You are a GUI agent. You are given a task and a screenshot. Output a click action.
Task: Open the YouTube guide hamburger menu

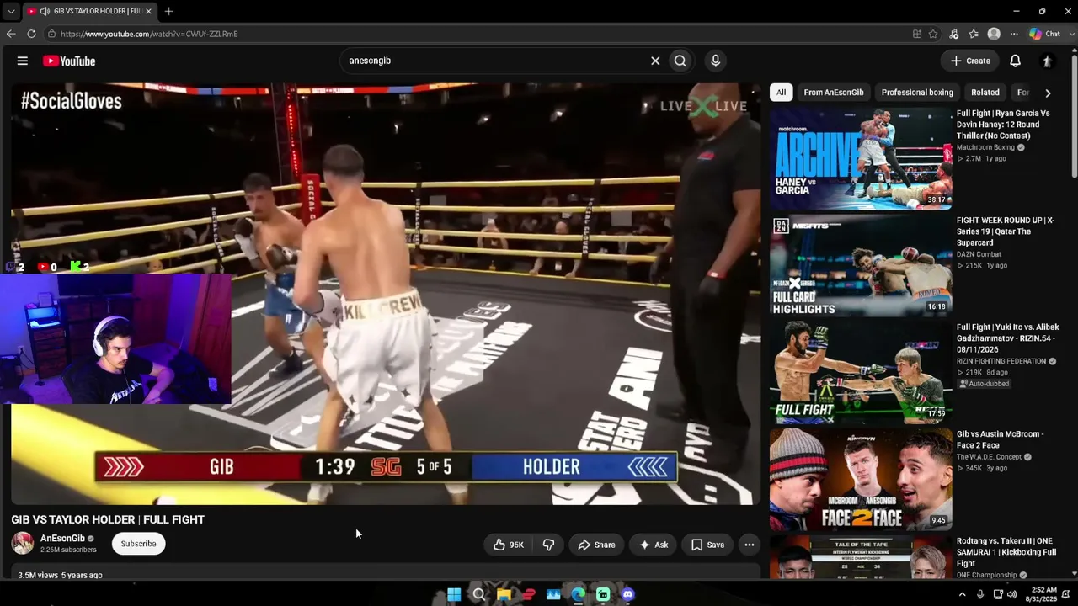click(x=23, y=61)
